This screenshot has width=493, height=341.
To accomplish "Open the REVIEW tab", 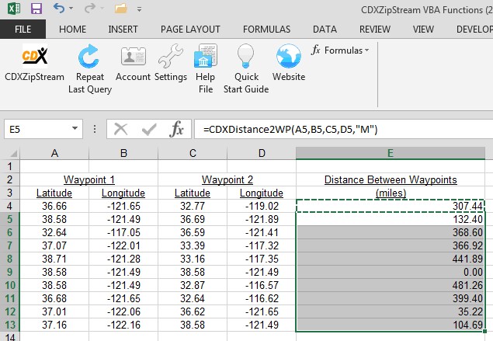I will (x=375, y=30).
